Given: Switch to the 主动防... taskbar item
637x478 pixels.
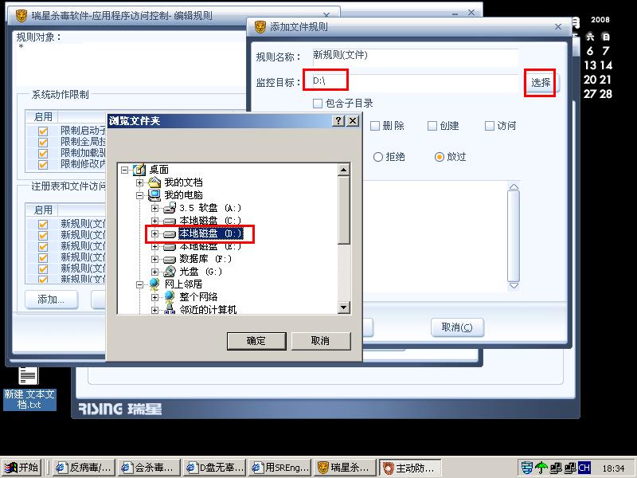Looking at the screenshot, I should 409,468.
